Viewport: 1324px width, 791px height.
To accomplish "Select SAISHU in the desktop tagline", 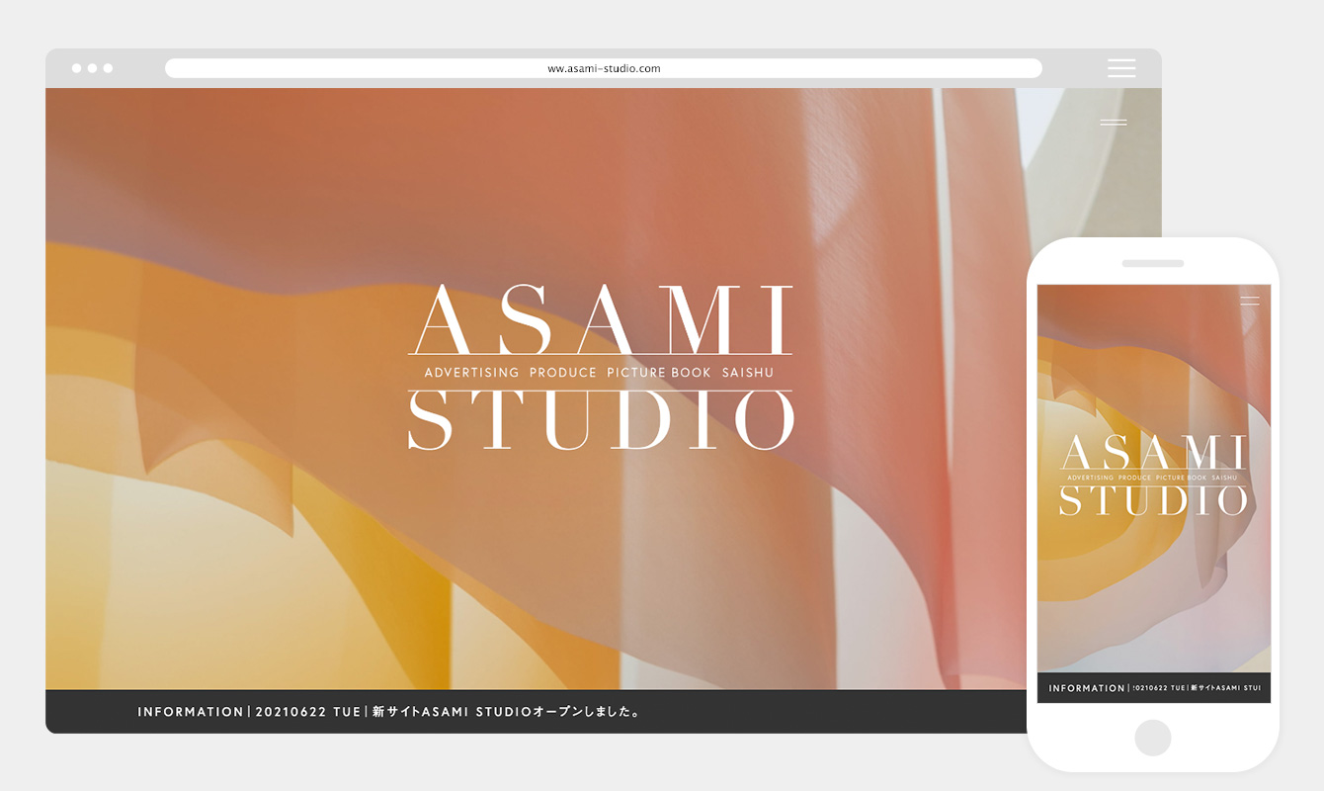I will [x=748, y=373].
